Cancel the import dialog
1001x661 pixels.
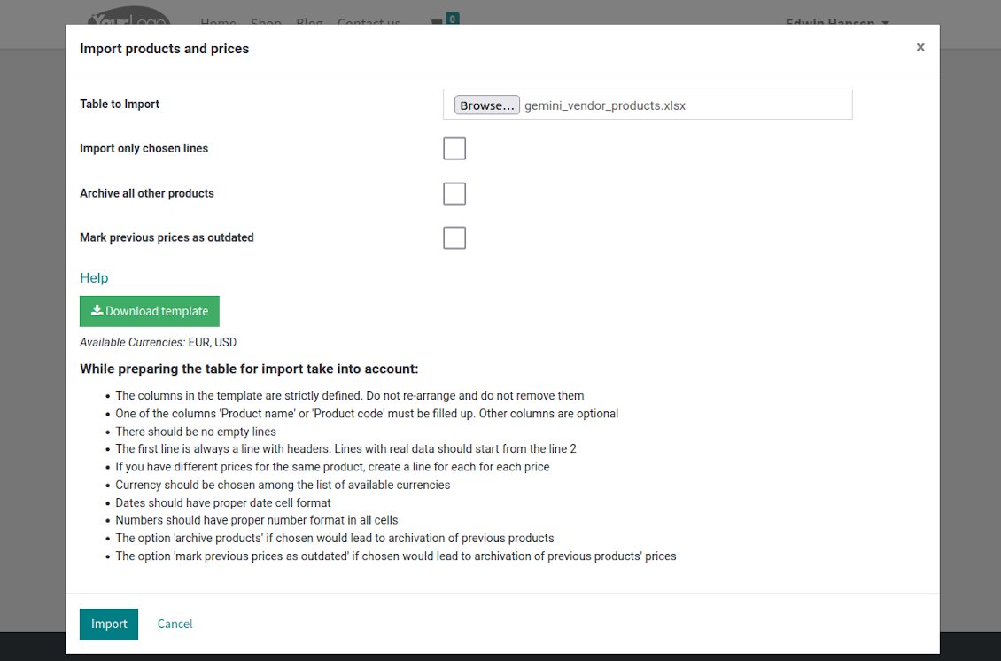coord(175,624)
